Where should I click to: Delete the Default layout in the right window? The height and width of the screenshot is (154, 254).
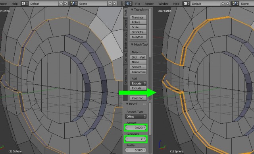coord(227,4)
